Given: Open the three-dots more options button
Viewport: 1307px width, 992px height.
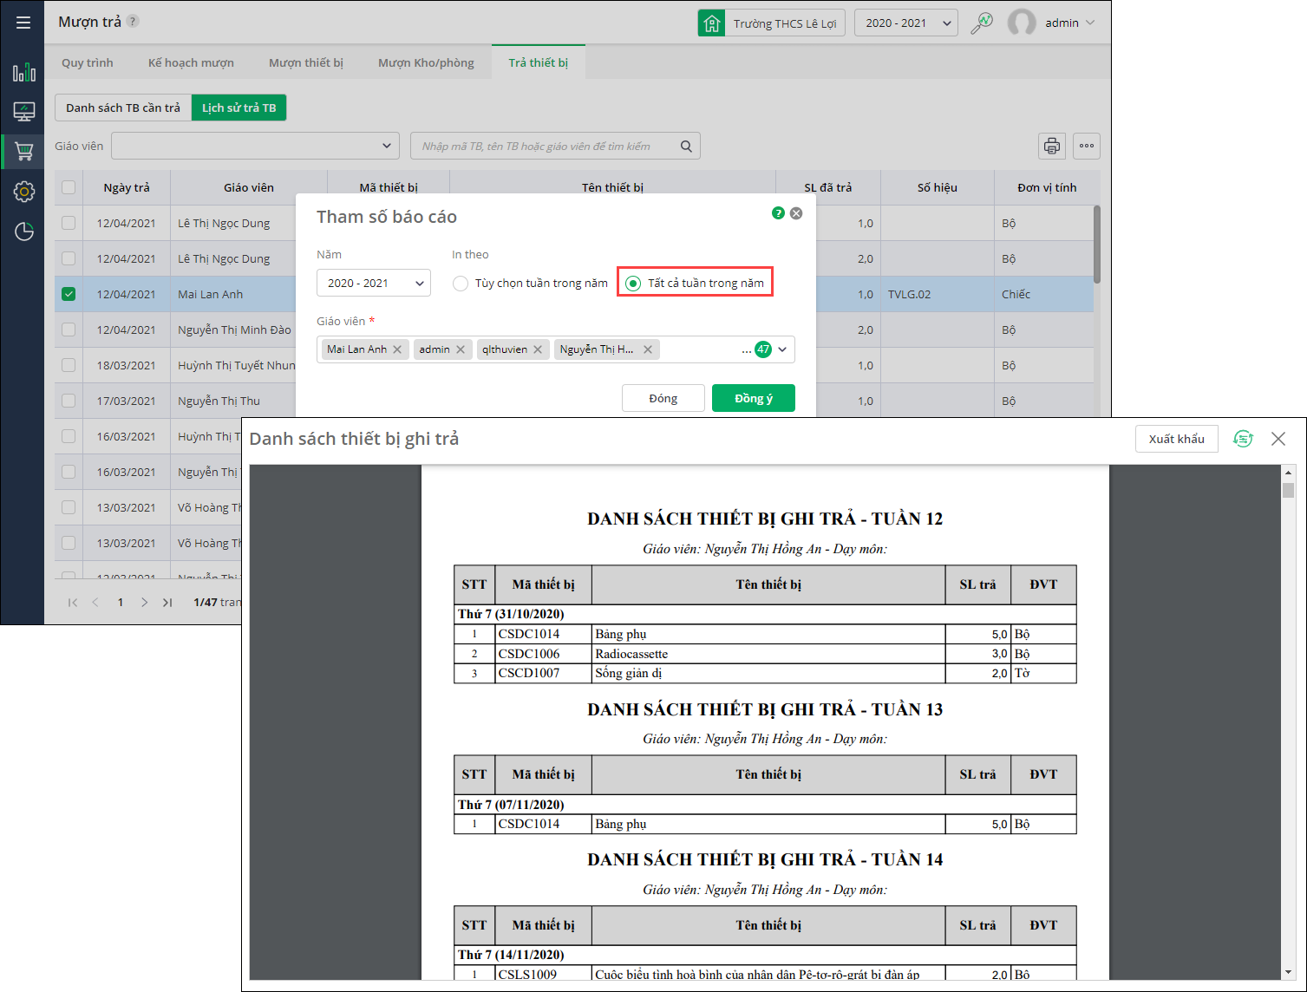Looking at the screenshot, I should (x=1087, y=146).
